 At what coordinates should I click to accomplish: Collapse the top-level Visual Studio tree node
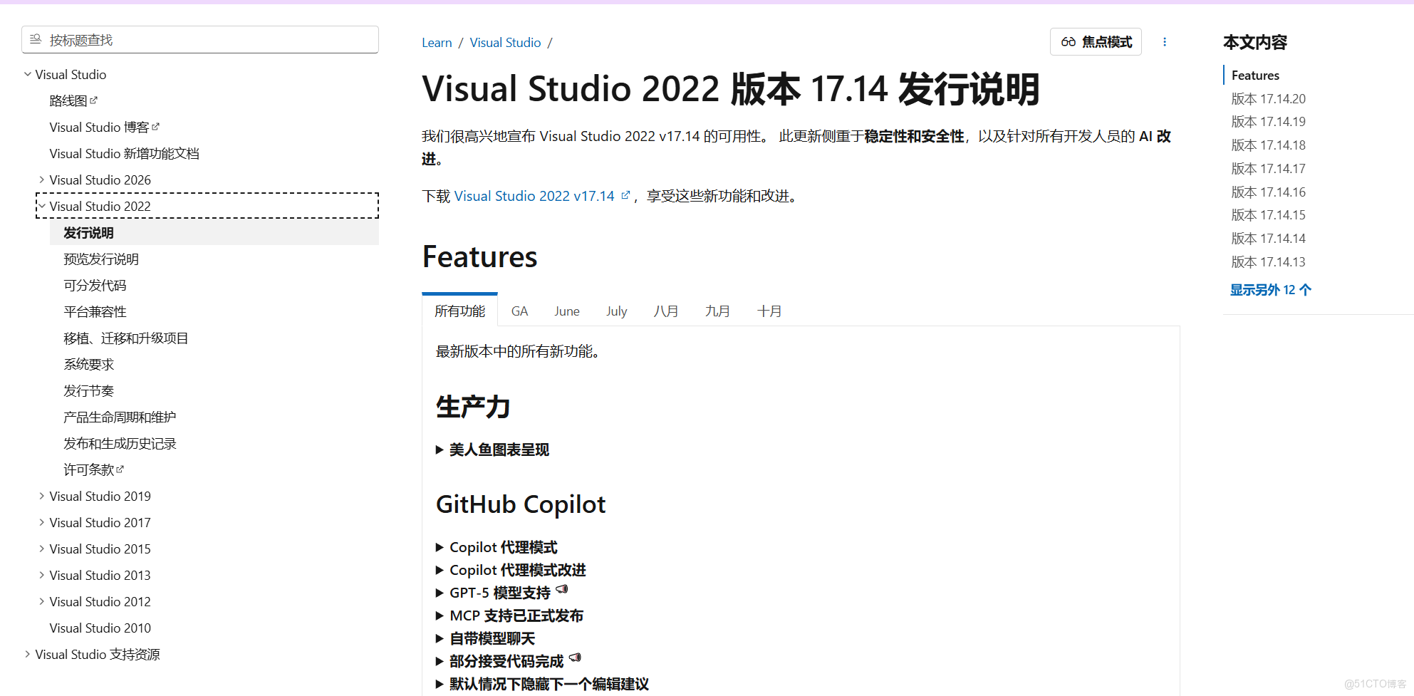coord(28,74)
